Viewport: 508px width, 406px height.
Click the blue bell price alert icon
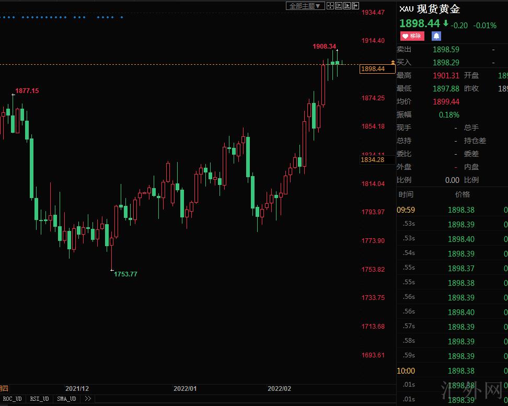[436, 36]
